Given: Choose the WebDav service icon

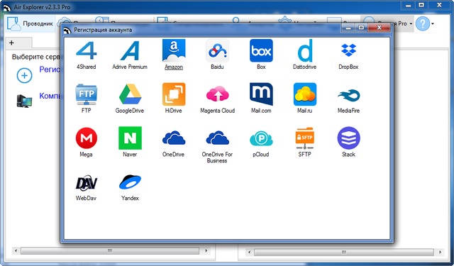Looking at the screenshot, I should [x=87, y=183].
